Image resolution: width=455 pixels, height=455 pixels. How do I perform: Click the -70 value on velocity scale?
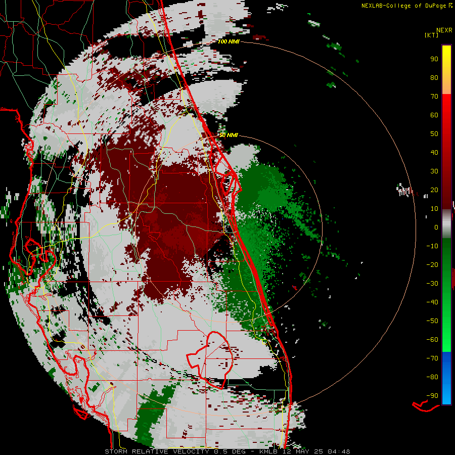pos(432,358)
